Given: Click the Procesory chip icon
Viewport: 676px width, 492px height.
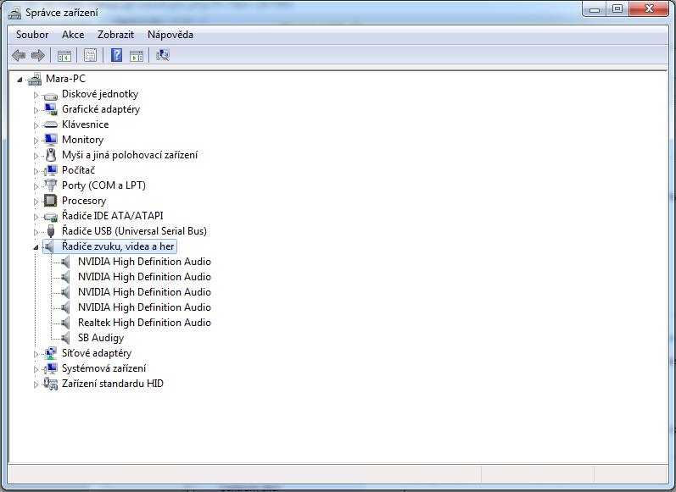Looking at the screenshot, I should [x=50, y=201].
